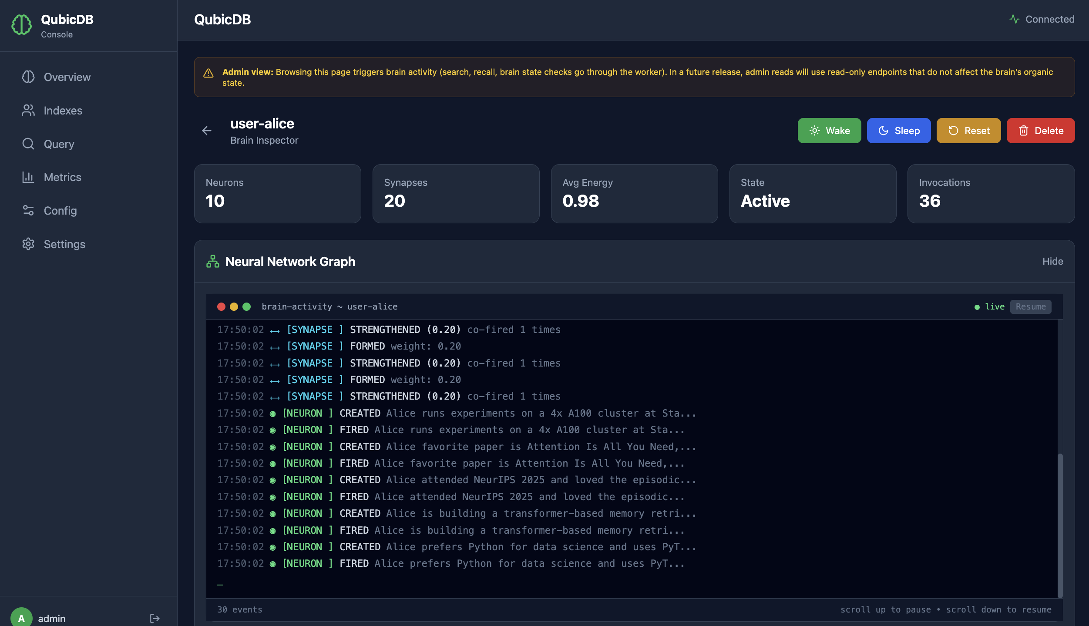Image resolution: width=1089 pixels, height=626 pixels.
Task: Click the terminal log vertical scrollbar
Action: click(x=1060, y=525)
